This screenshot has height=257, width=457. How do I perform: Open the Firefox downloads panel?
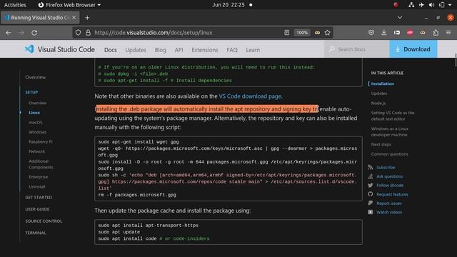click(384, 33)
